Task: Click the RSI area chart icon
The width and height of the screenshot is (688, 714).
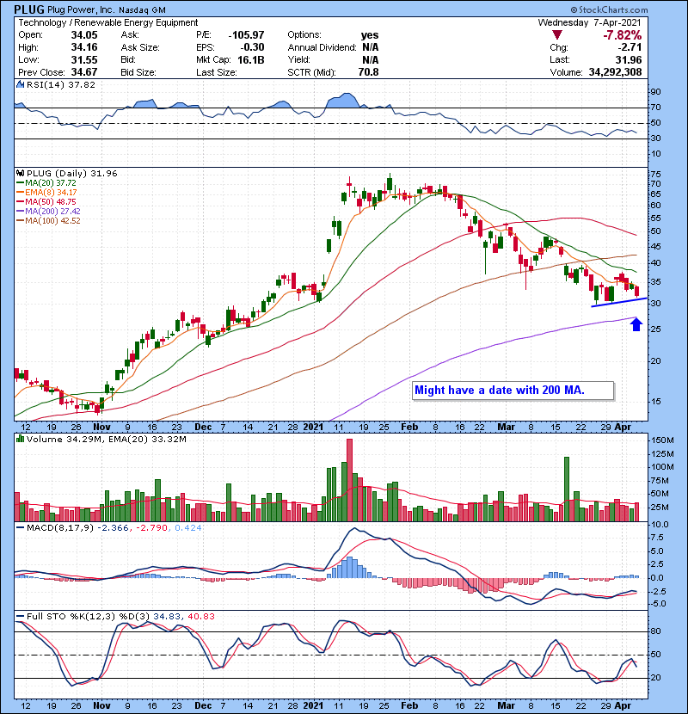Action: tap(20, 84)
